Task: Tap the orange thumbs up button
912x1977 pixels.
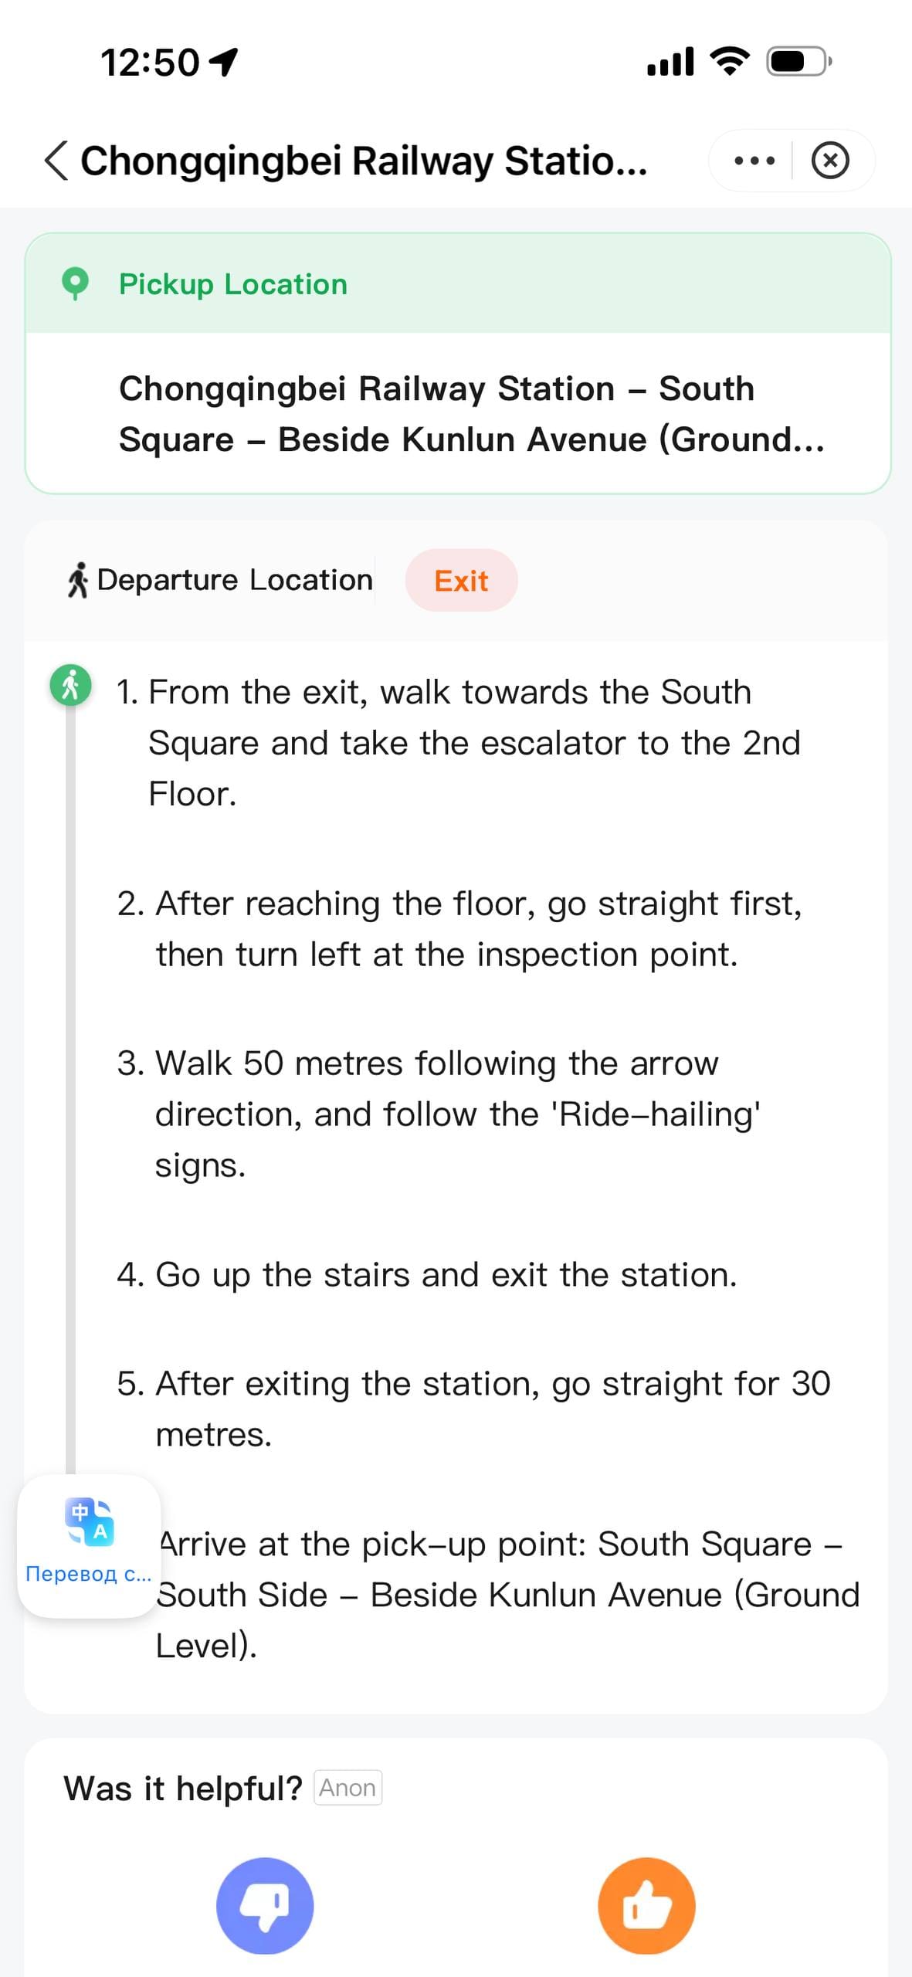Action: [646, 1905]
